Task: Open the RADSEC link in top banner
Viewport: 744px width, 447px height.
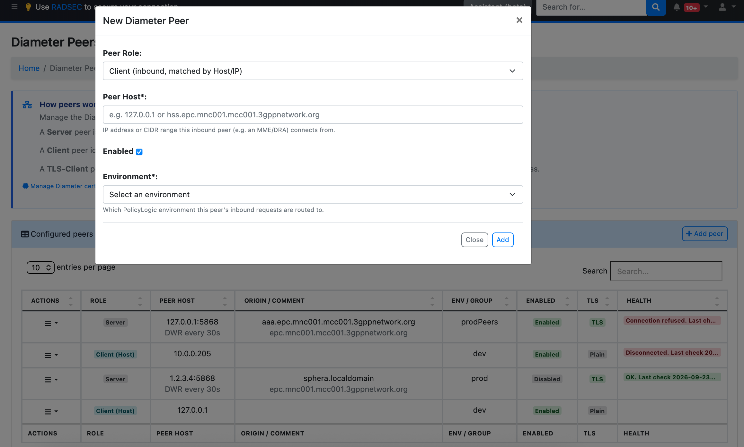Action: (66, 7)
